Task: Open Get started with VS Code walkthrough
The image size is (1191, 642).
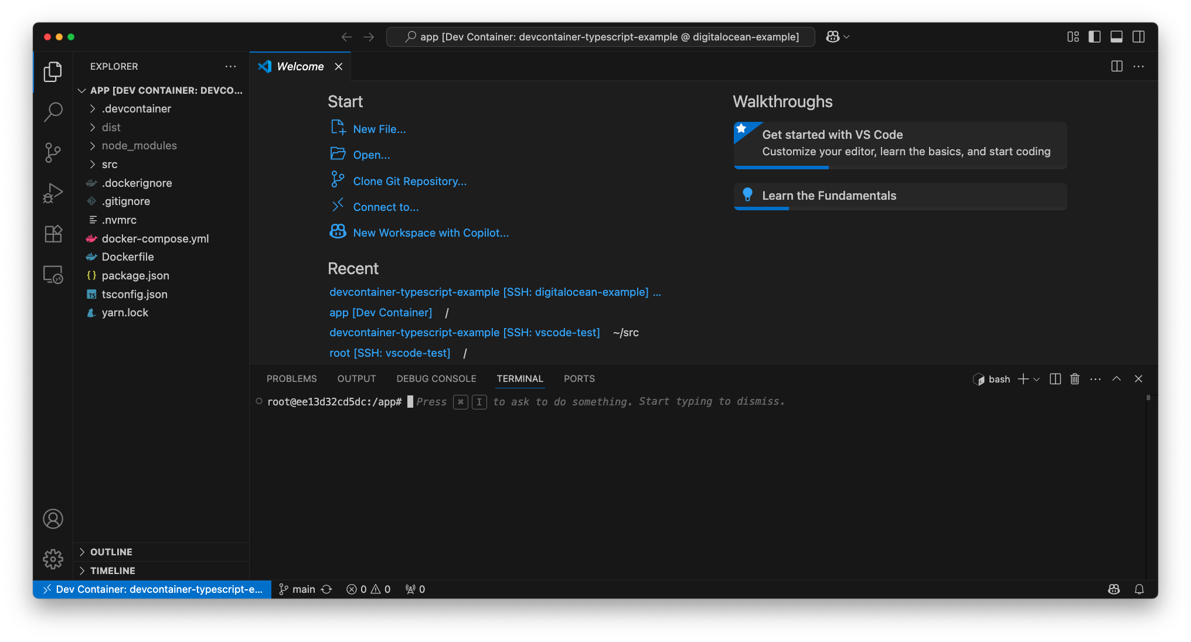Action: tap(900, 145)
